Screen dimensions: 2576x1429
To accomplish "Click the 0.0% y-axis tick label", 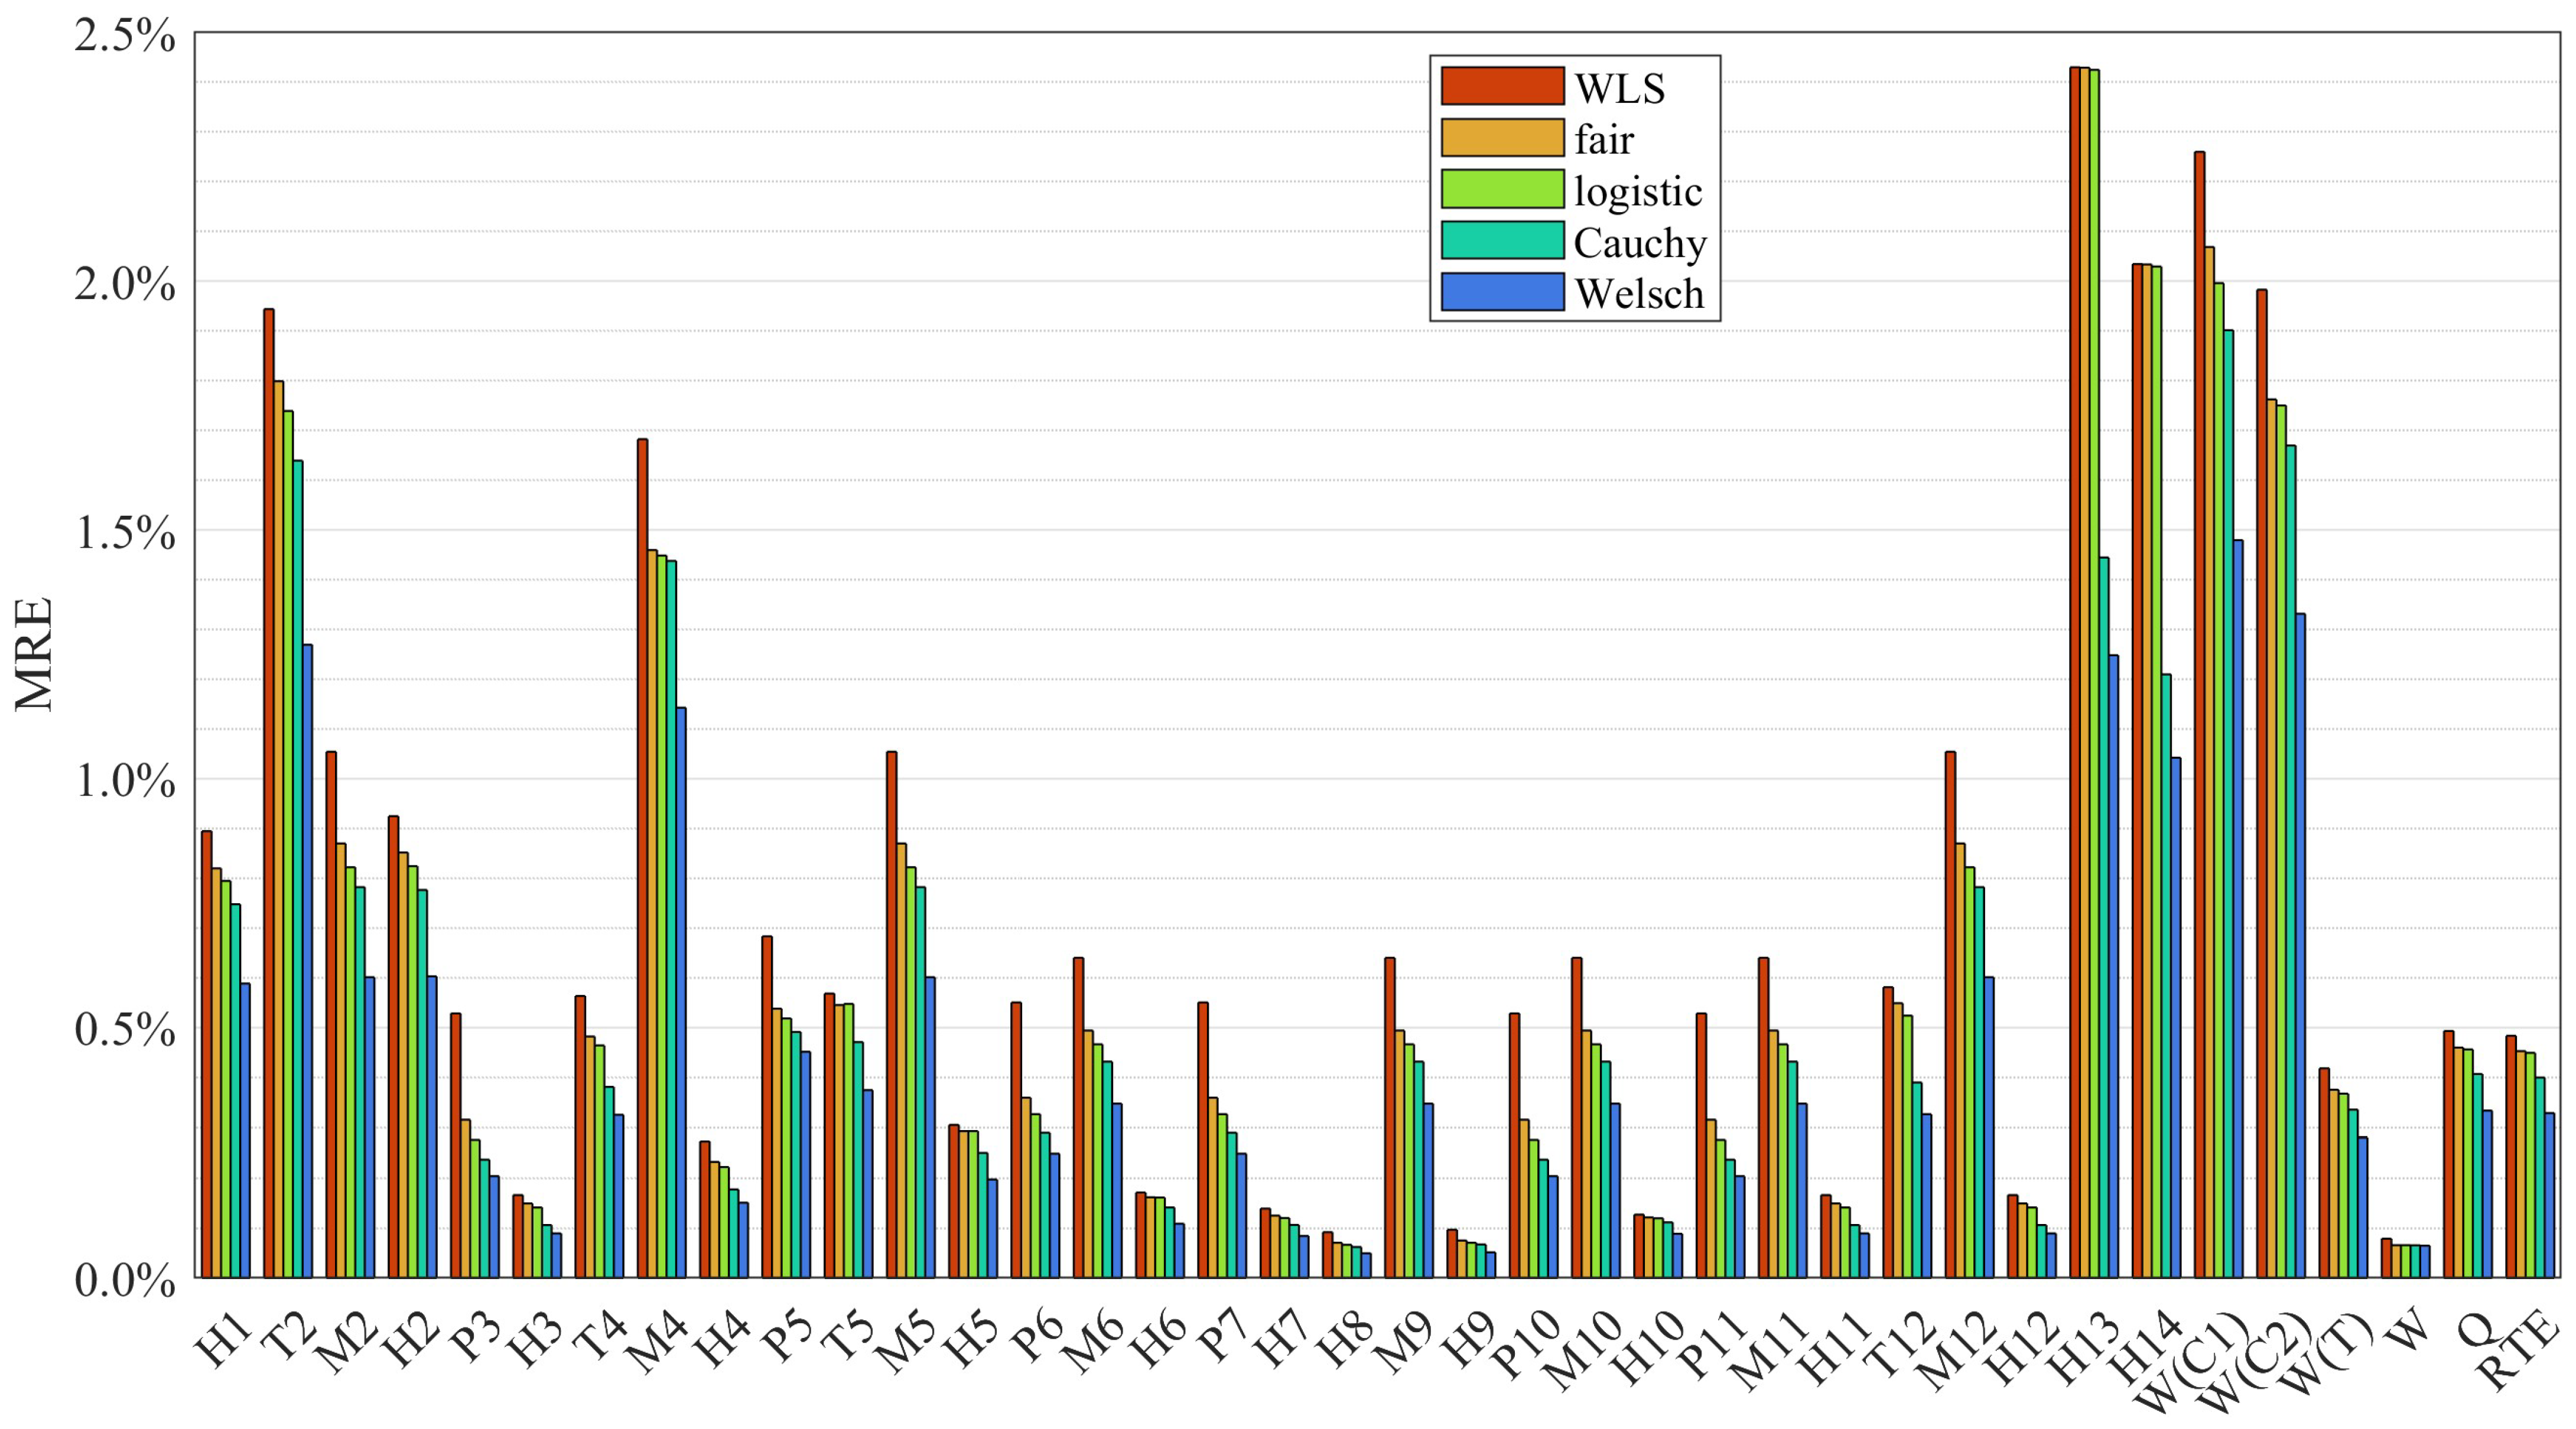I will pos(124,1279).
